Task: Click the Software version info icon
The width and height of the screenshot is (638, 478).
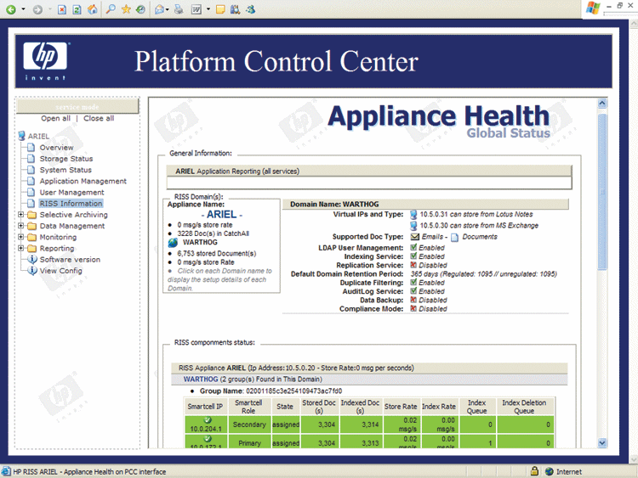Action: (32, 259)
